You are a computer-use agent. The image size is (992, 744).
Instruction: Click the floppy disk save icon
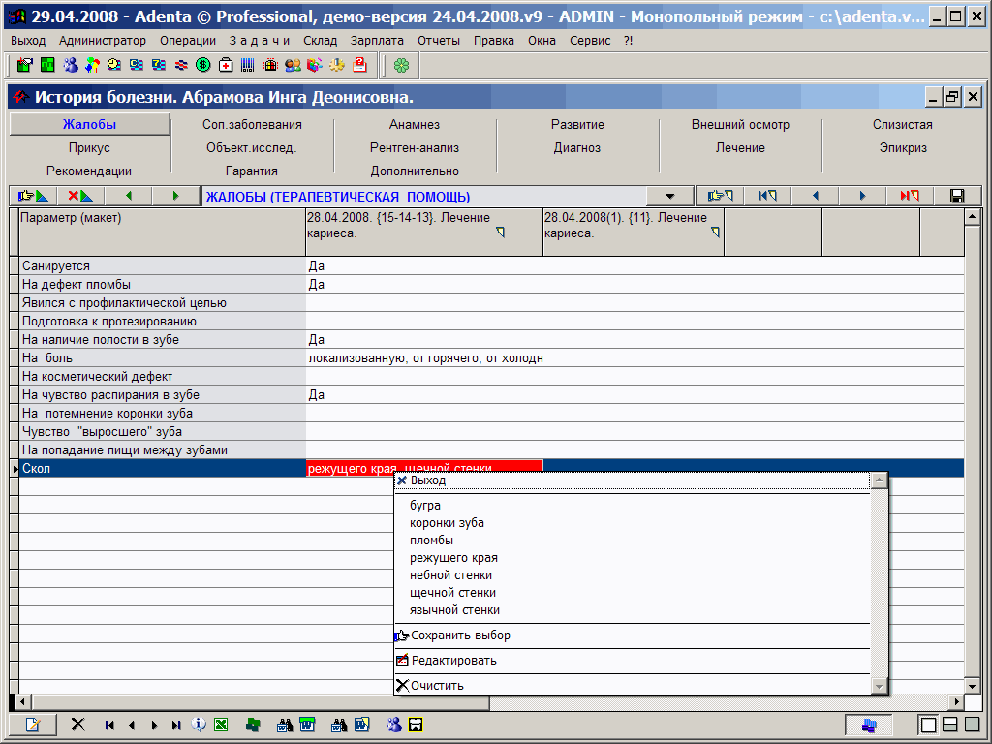pos(957,196)
